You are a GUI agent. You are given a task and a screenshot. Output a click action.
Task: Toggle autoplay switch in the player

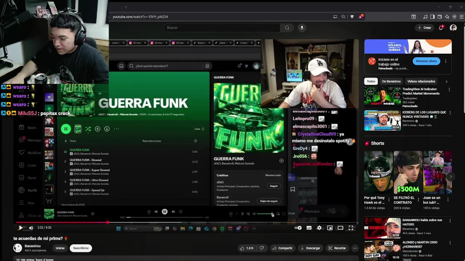pyautogui.click(x=298, y=228)
